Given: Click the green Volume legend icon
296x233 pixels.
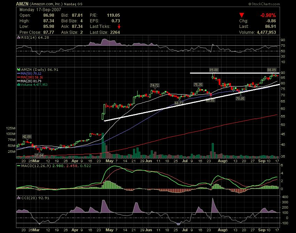Looking at the screenshot, I should click(x=18, y=85).
